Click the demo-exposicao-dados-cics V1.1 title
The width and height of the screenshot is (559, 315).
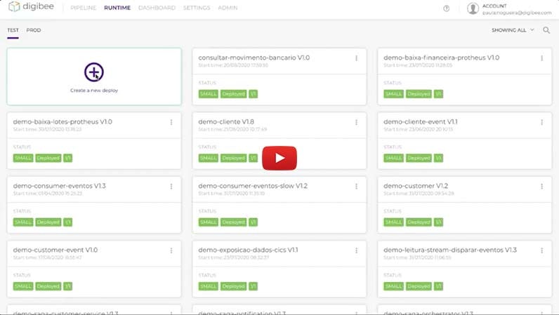tap(248, 250)
